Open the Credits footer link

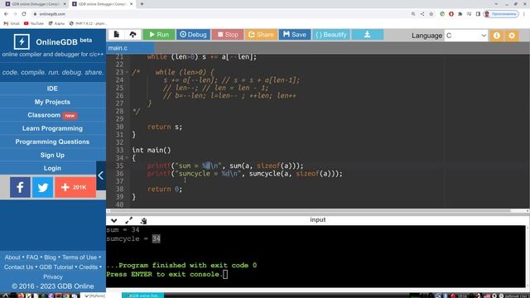[89, 267]
